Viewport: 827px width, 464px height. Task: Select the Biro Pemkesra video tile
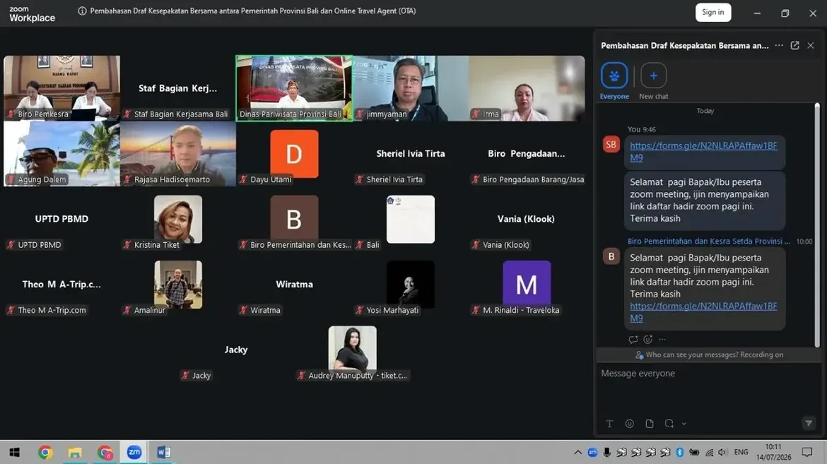coord(61,88)
